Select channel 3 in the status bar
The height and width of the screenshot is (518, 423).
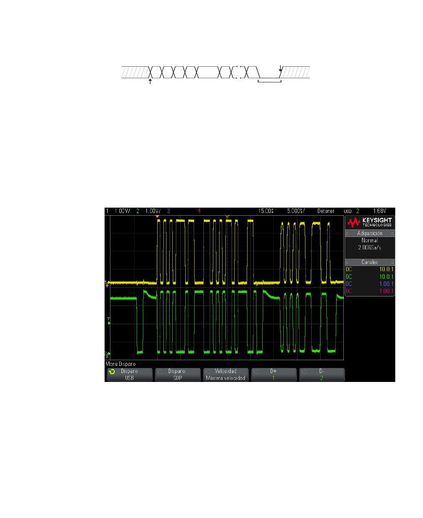click(168, 211)
